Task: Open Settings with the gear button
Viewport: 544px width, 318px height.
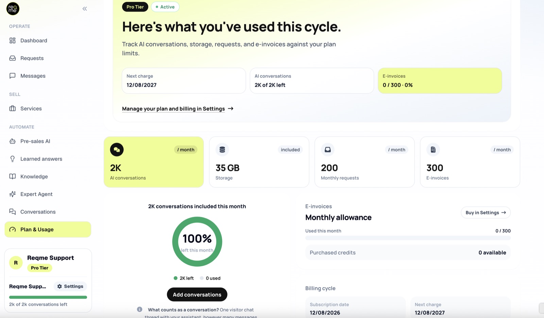Action: [x=70, y=286]
